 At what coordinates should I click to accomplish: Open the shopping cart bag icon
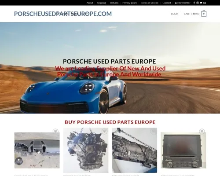click(x=204, y=14)
